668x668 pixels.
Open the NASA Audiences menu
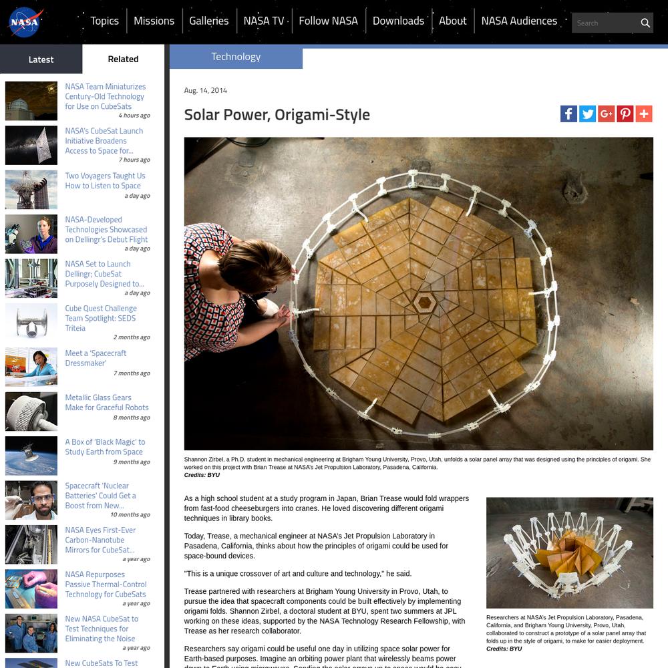pyautogui.click(x=519, y=21)
